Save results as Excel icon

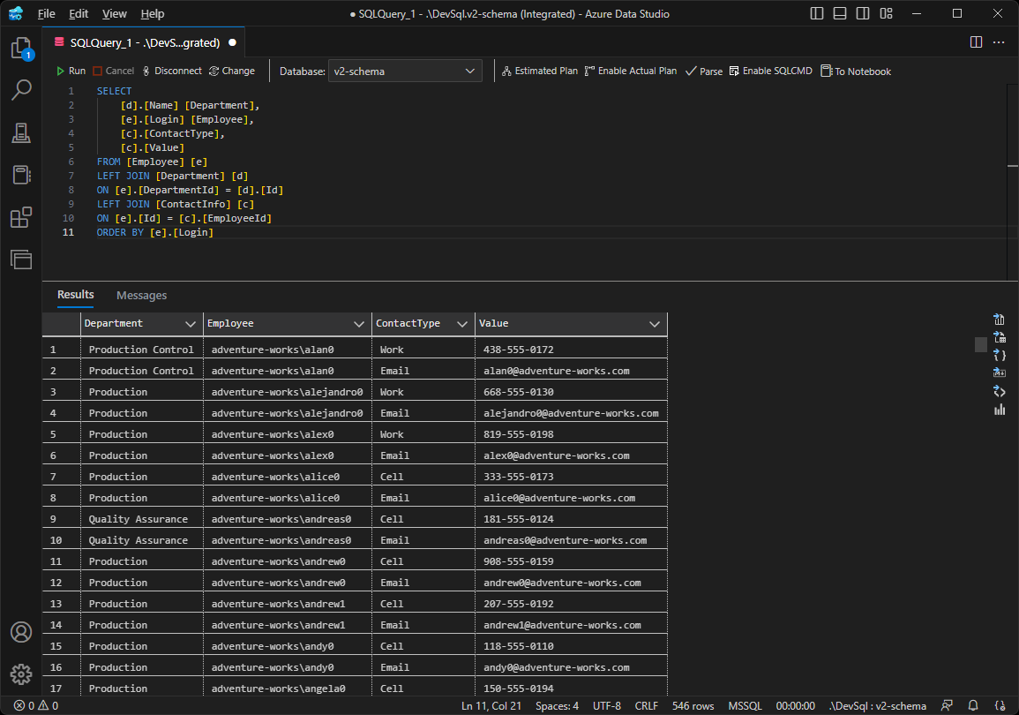point(1000,336)
